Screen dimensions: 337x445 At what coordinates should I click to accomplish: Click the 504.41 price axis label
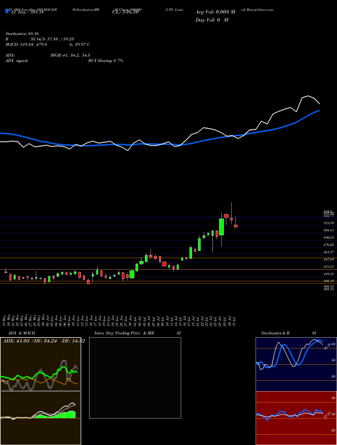[329, 230]
